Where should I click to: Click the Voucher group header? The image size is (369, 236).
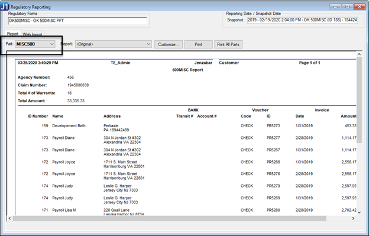click(x=260, y=110)
